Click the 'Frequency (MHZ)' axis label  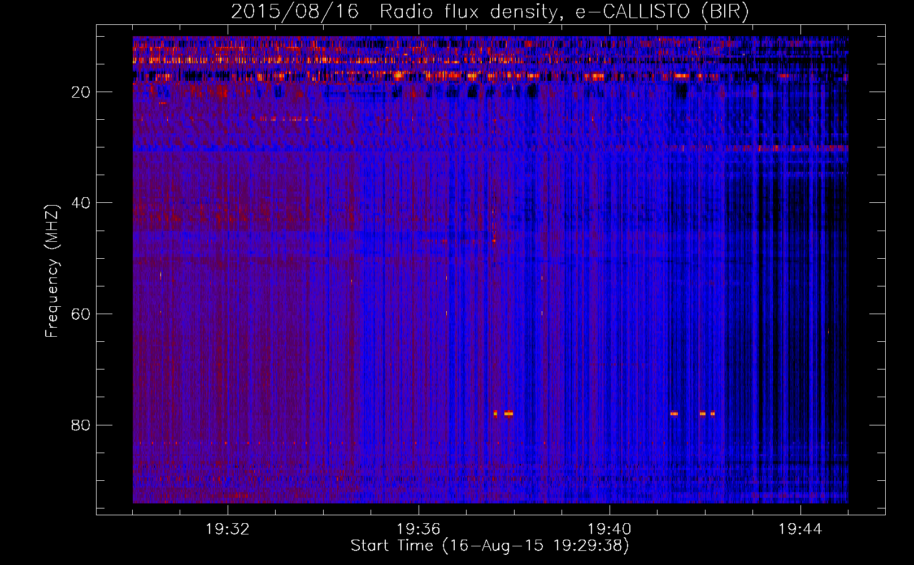pyautogui.click(x=52, y=271)
